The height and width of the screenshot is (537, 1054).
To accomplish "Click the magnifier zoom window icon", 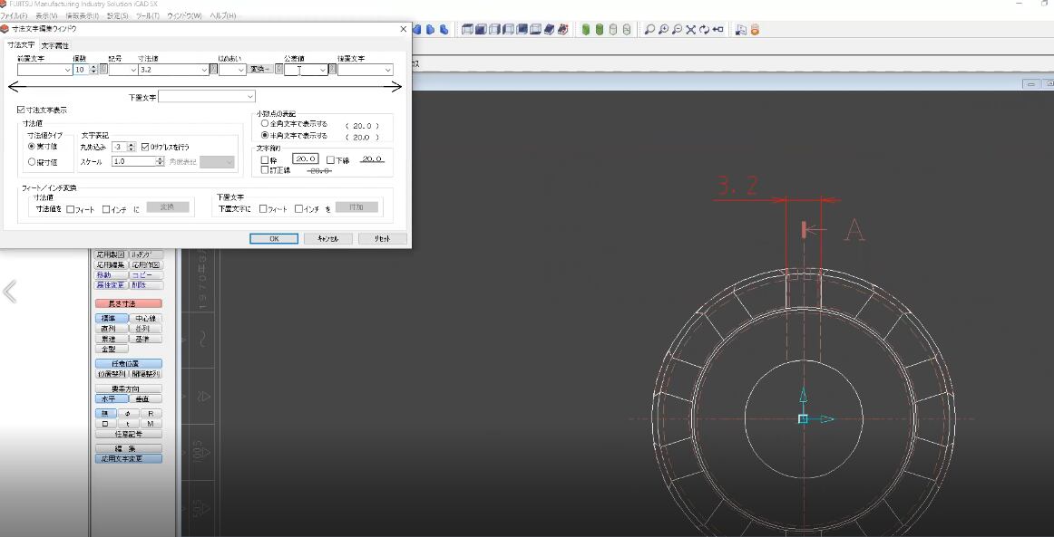I will click(x=649, y=30).
